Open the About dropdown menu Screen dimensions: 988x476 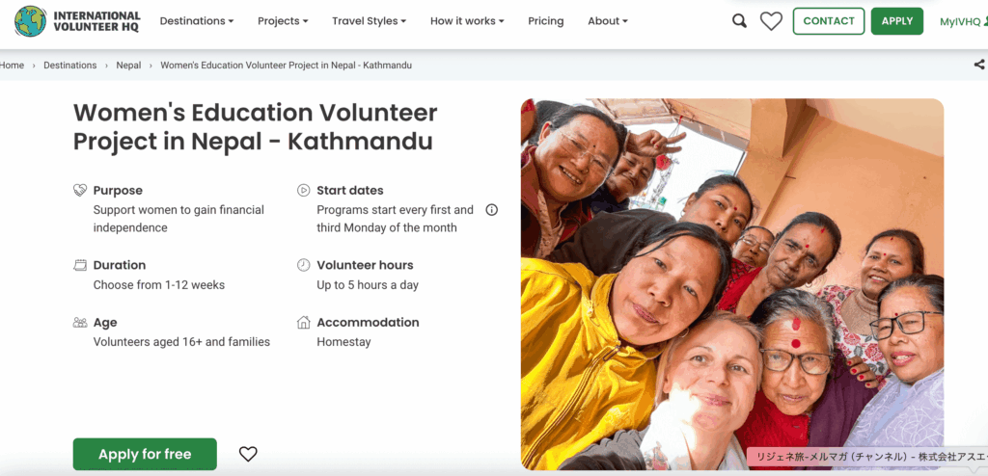608,21
